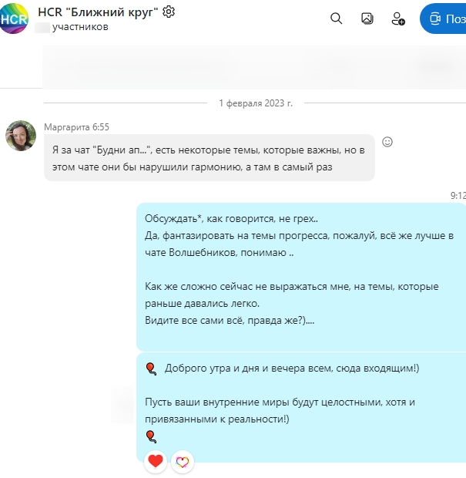
Task: Open the chat gallery icon
Action: pos(367,19)
